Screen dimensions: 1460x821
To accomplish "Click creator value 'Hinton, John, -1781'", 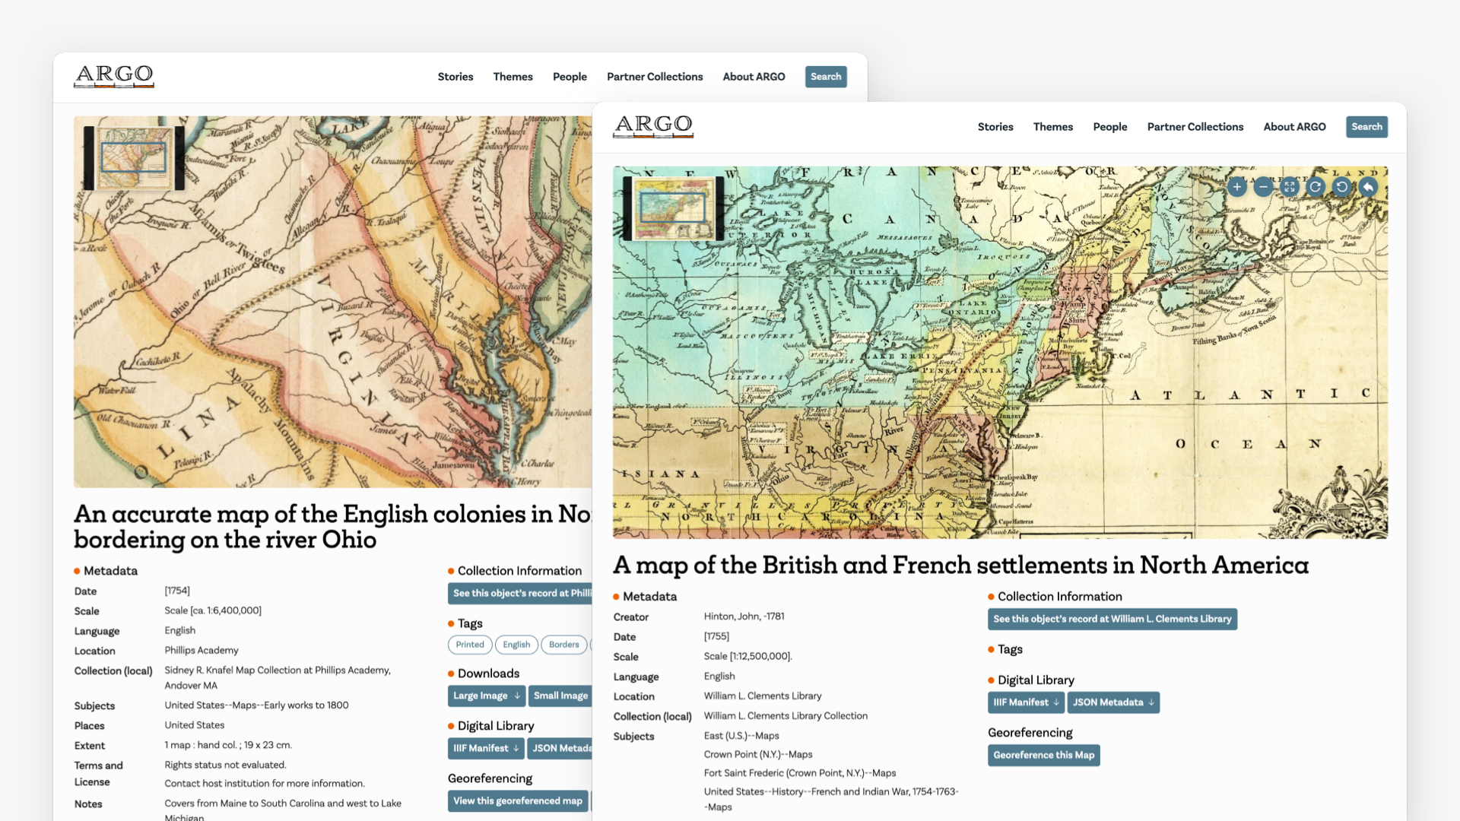I will click(744, 617).
